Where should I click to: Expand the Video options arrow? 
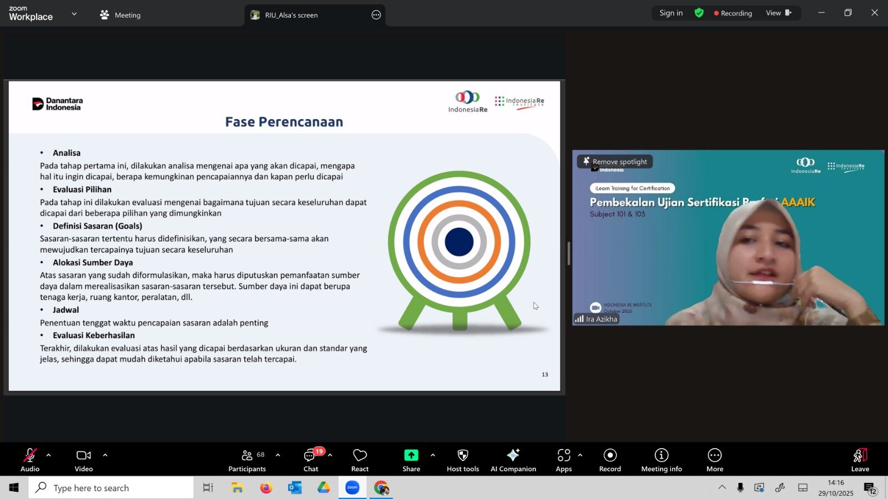[x=105, y=455]
